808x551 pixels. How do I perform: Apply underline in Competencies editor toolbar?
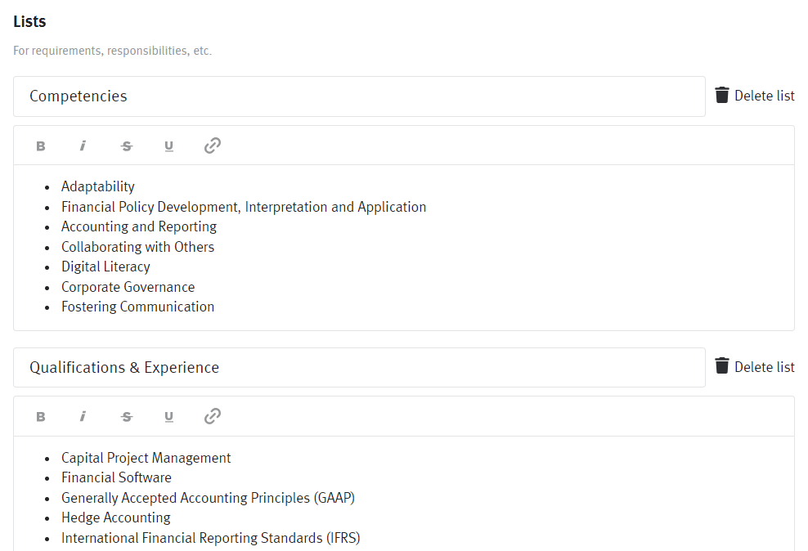coord(168,146)
